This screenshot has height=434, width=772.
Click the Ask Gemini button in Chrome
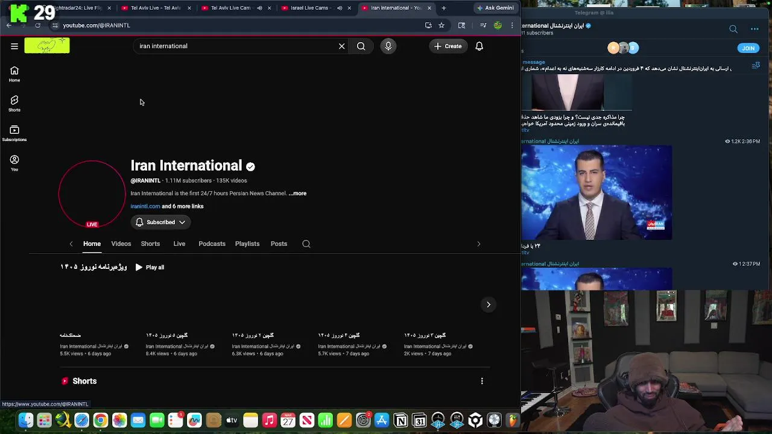click(x=496, y=8)
